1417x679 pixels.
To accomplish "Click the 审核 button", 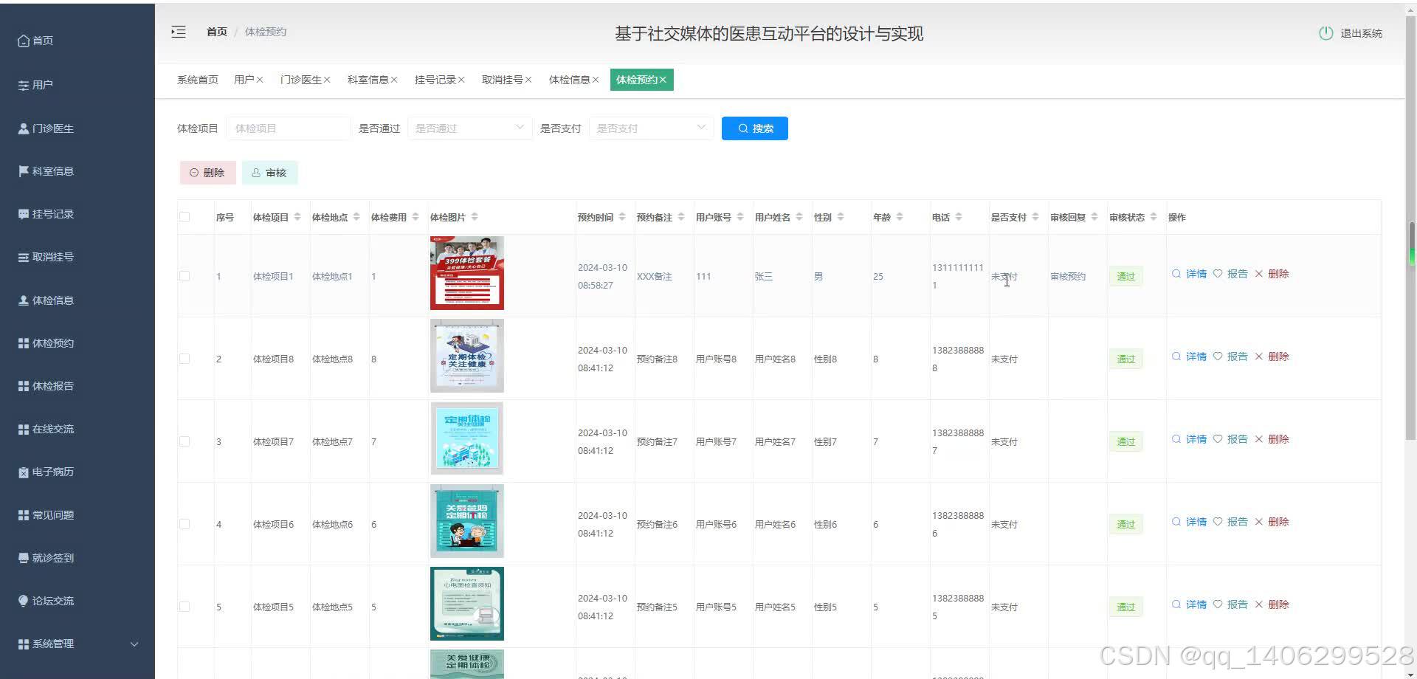I will pyautogui.click(x=269, y=173).
